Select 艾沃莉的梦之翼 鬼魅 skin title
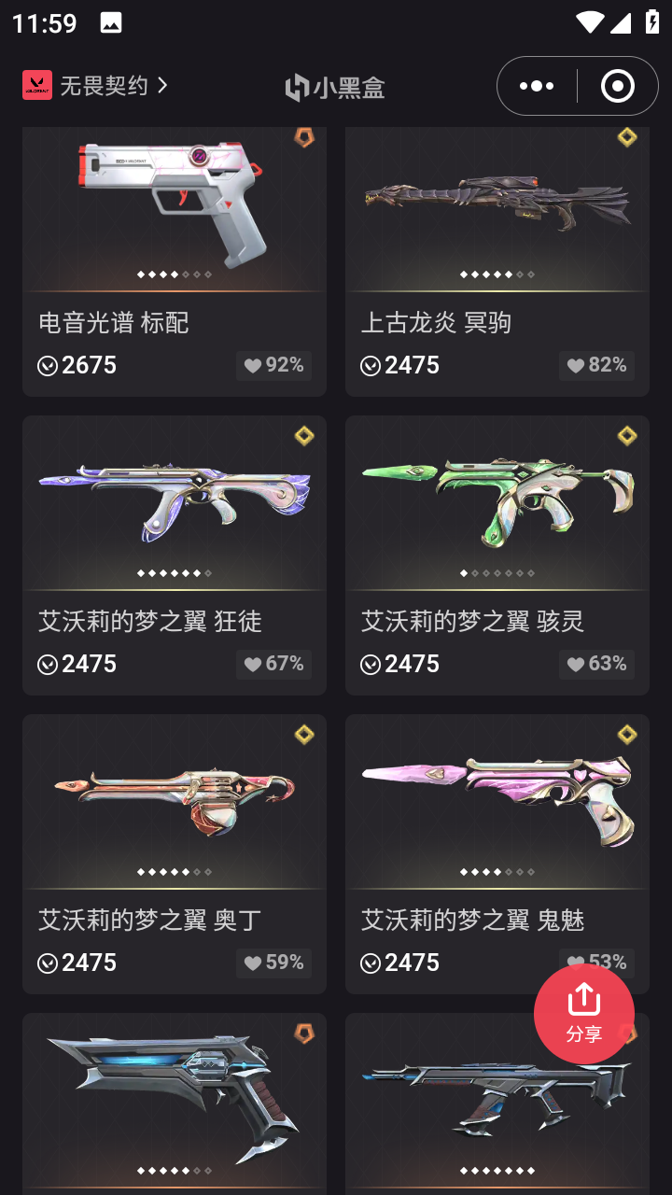 click(473, 920)
